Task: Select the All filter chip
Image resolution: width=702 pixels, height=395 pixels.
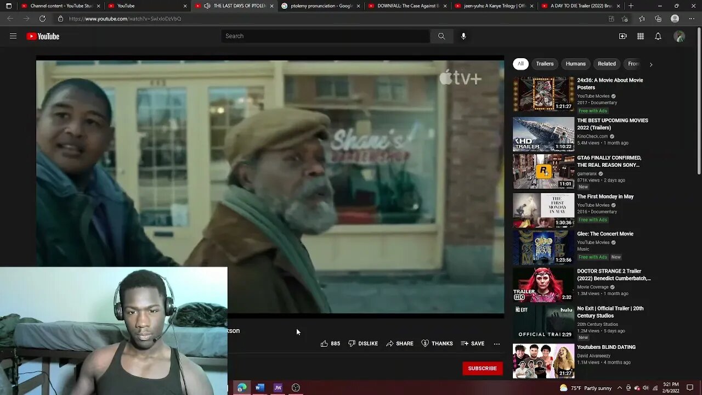Action: pyautogui.click(x=520, y=64)
